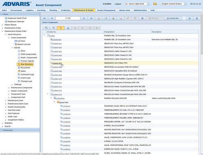Click highlighted tree structure toolbar icon
Viewport: 203px width, 155px height.
[60, 28]
